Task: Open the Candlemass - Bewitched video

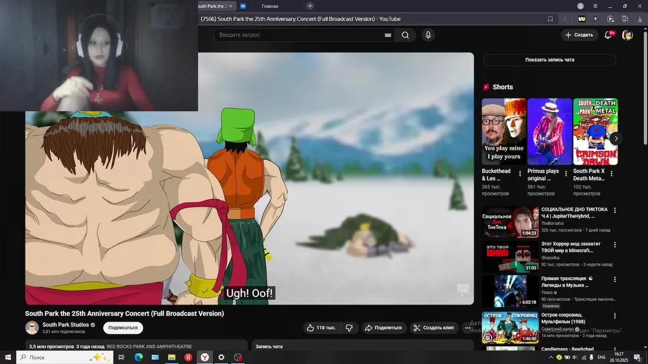Action: (568, 349)
